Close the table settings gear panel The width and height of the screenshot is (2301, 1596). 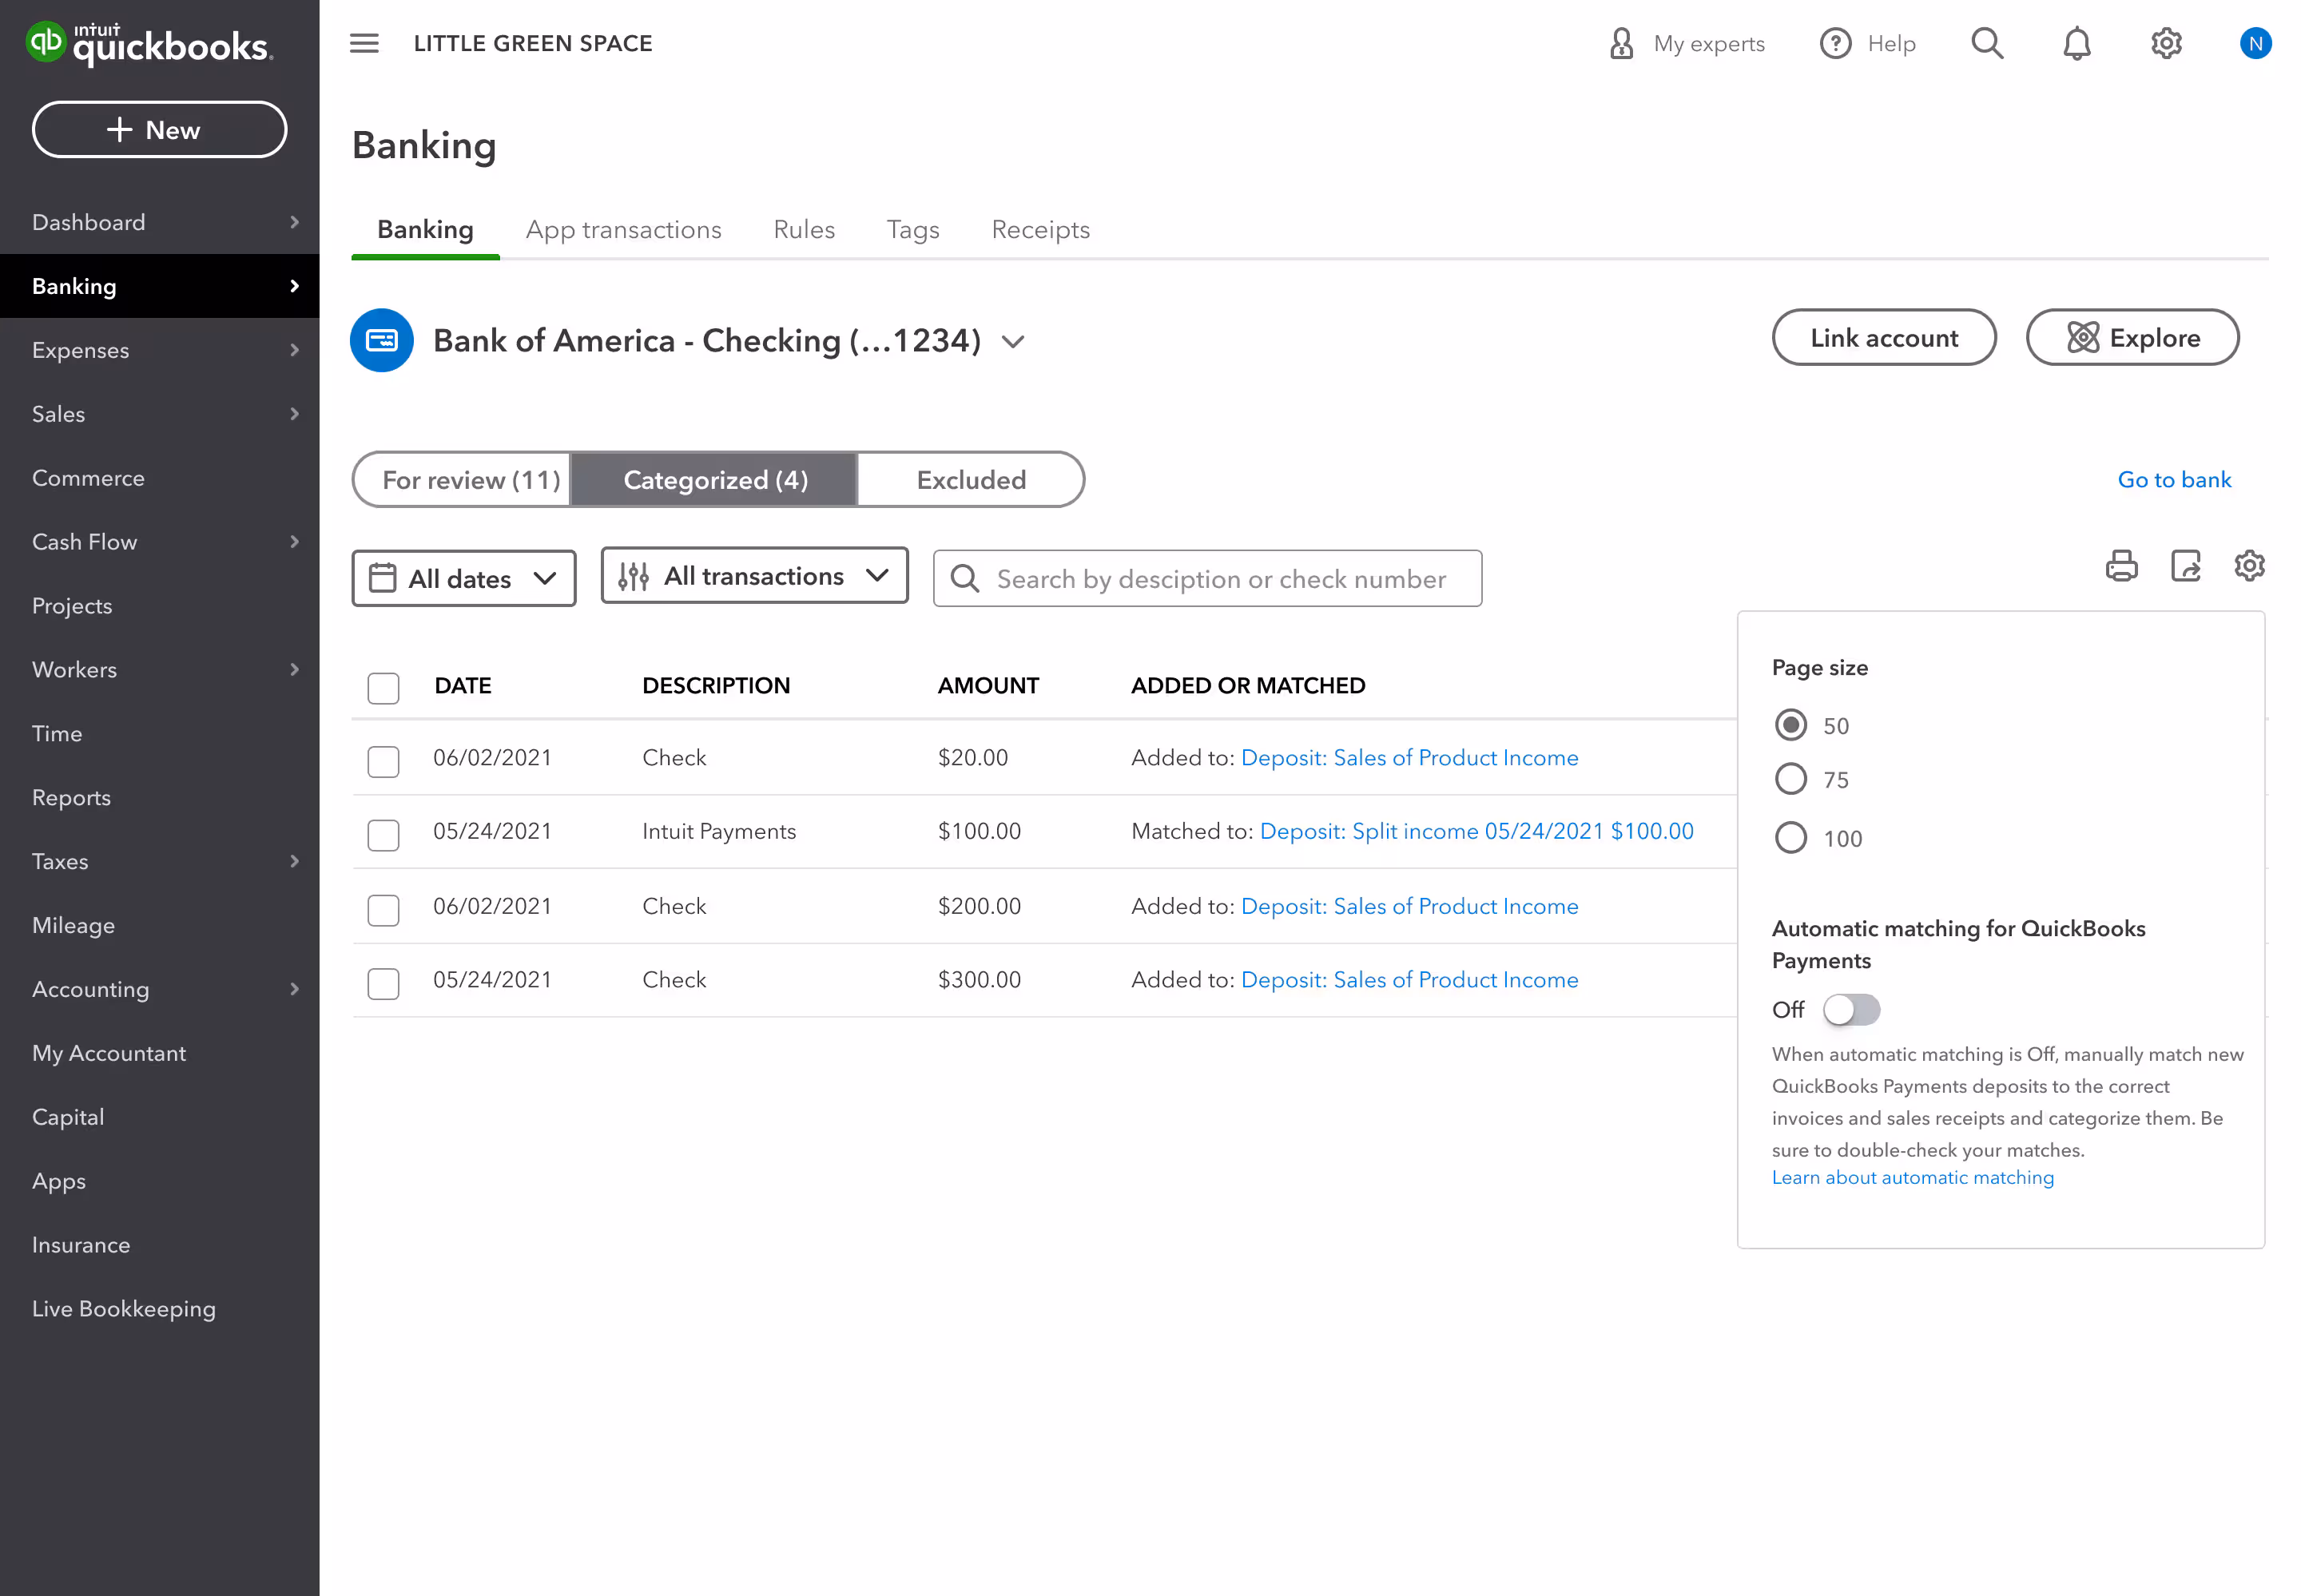[2249, 566]
